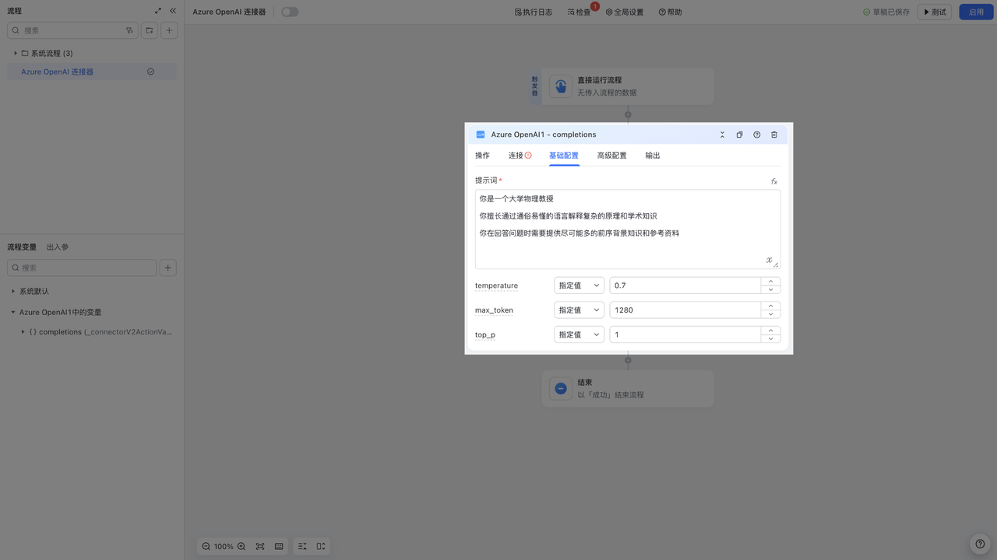Viewport: 997px width, 560px height.
Task: Collapse Azure OpenAI1中的变量 group
Action: (13, 312)
